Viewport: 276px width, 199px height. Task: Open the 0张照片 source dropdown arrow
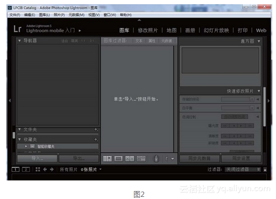[x=101, y=169]
